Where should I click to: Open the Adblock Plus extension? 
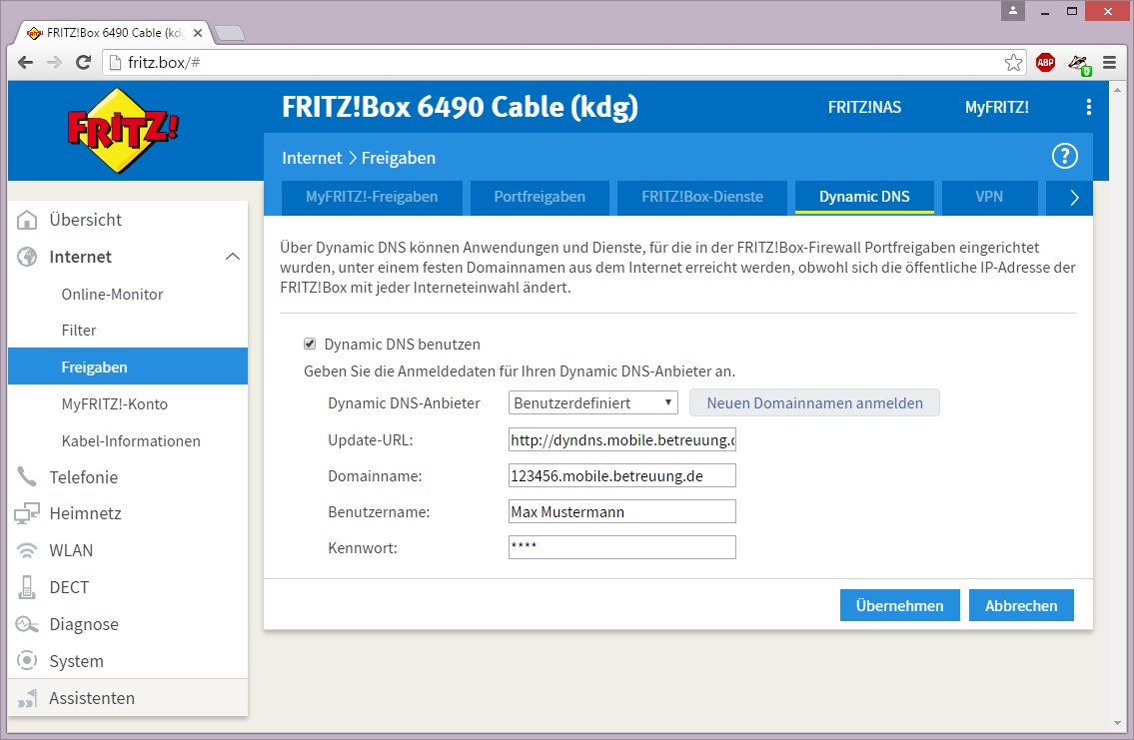[1045, 63]
